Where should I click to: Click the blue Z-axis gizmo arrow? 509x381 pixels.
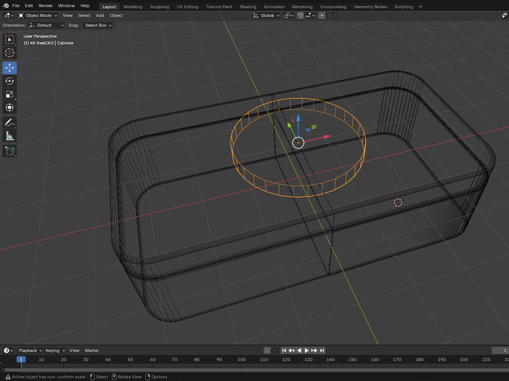click(x=299, y=120)
